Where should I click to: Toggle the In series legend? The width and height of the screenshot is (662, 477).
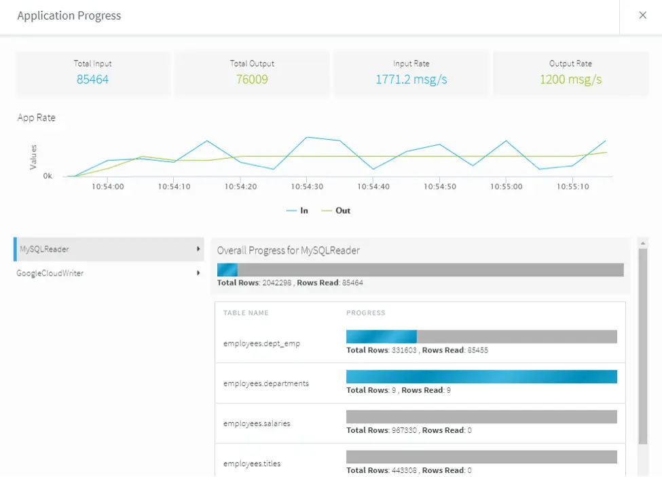tap(297, 210)
